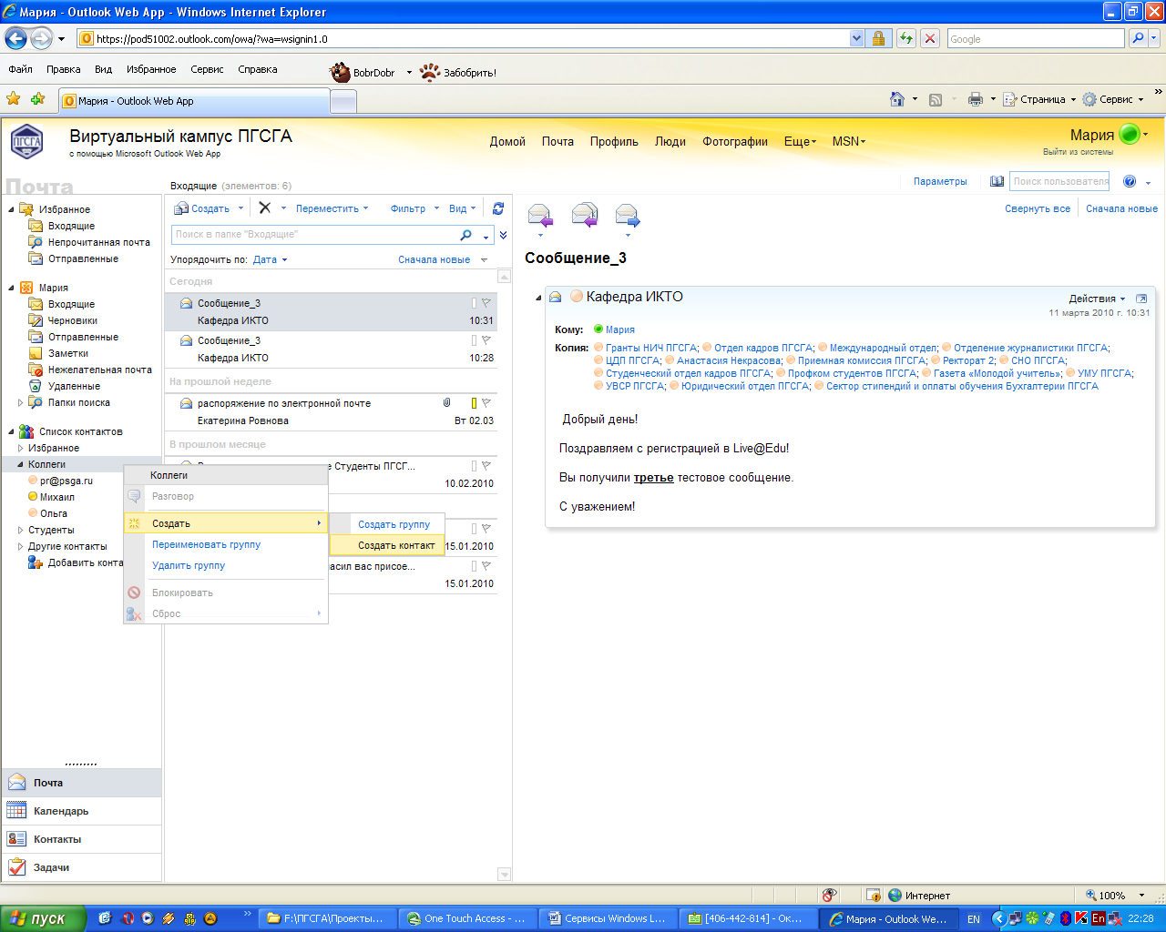The height and width of the screenshot is (932, 1166).
Task: Click the ПГСГА campus logo
Action: tap(26, 142)
